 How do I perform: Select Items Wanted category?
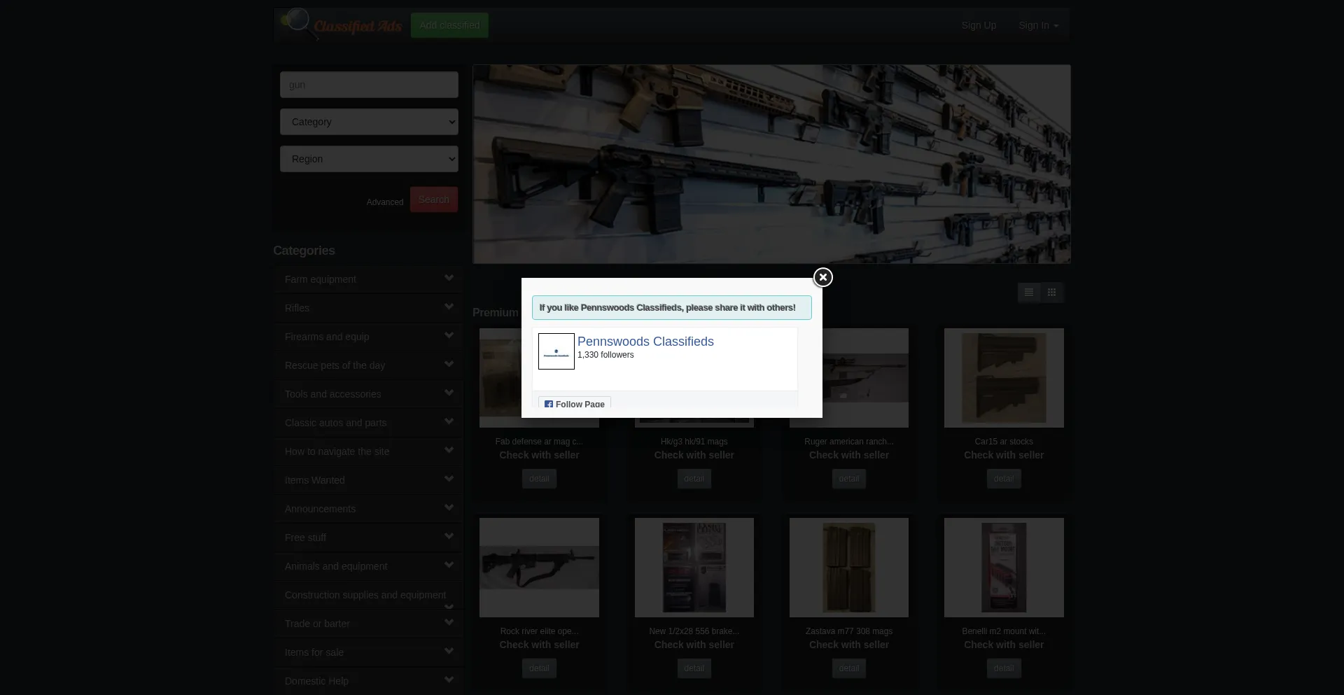(x=314, y=480)
